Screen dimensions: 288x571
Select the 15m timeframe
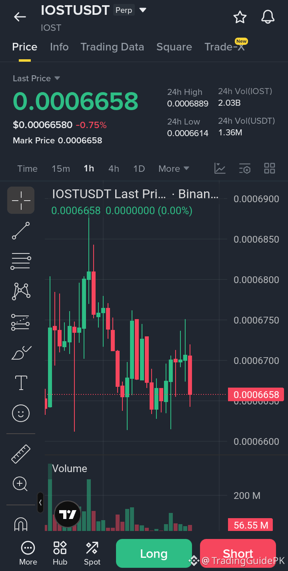coord(61,169)
